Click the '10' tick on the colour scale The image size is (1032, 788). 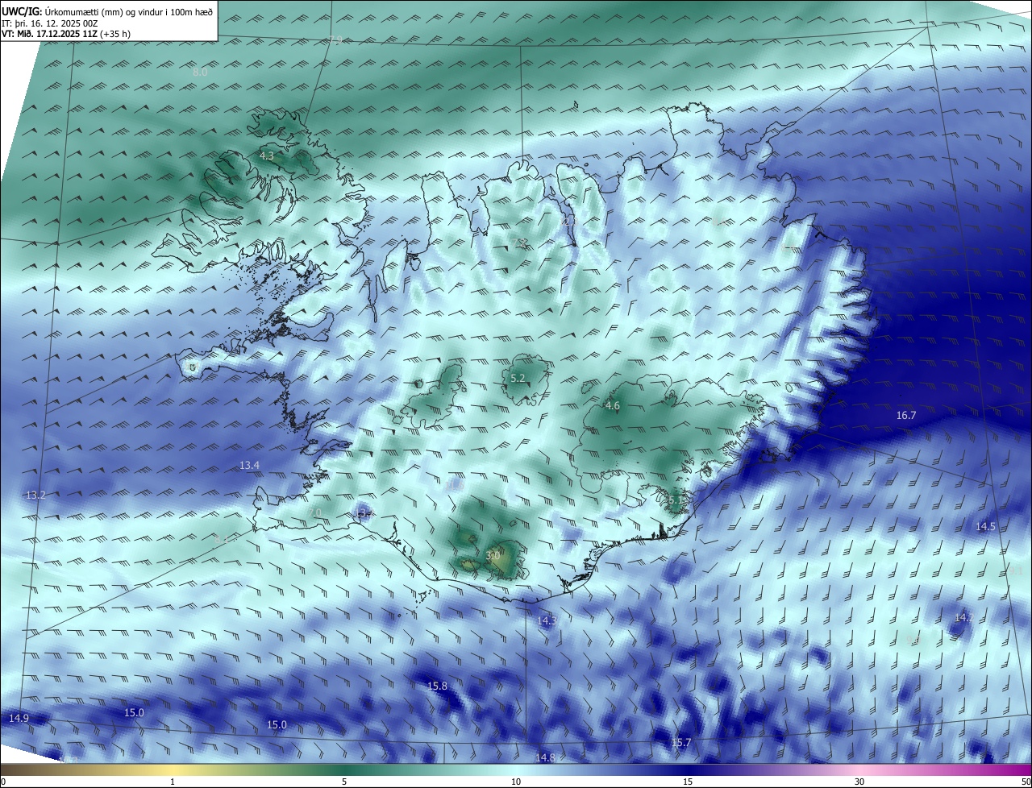516,782
